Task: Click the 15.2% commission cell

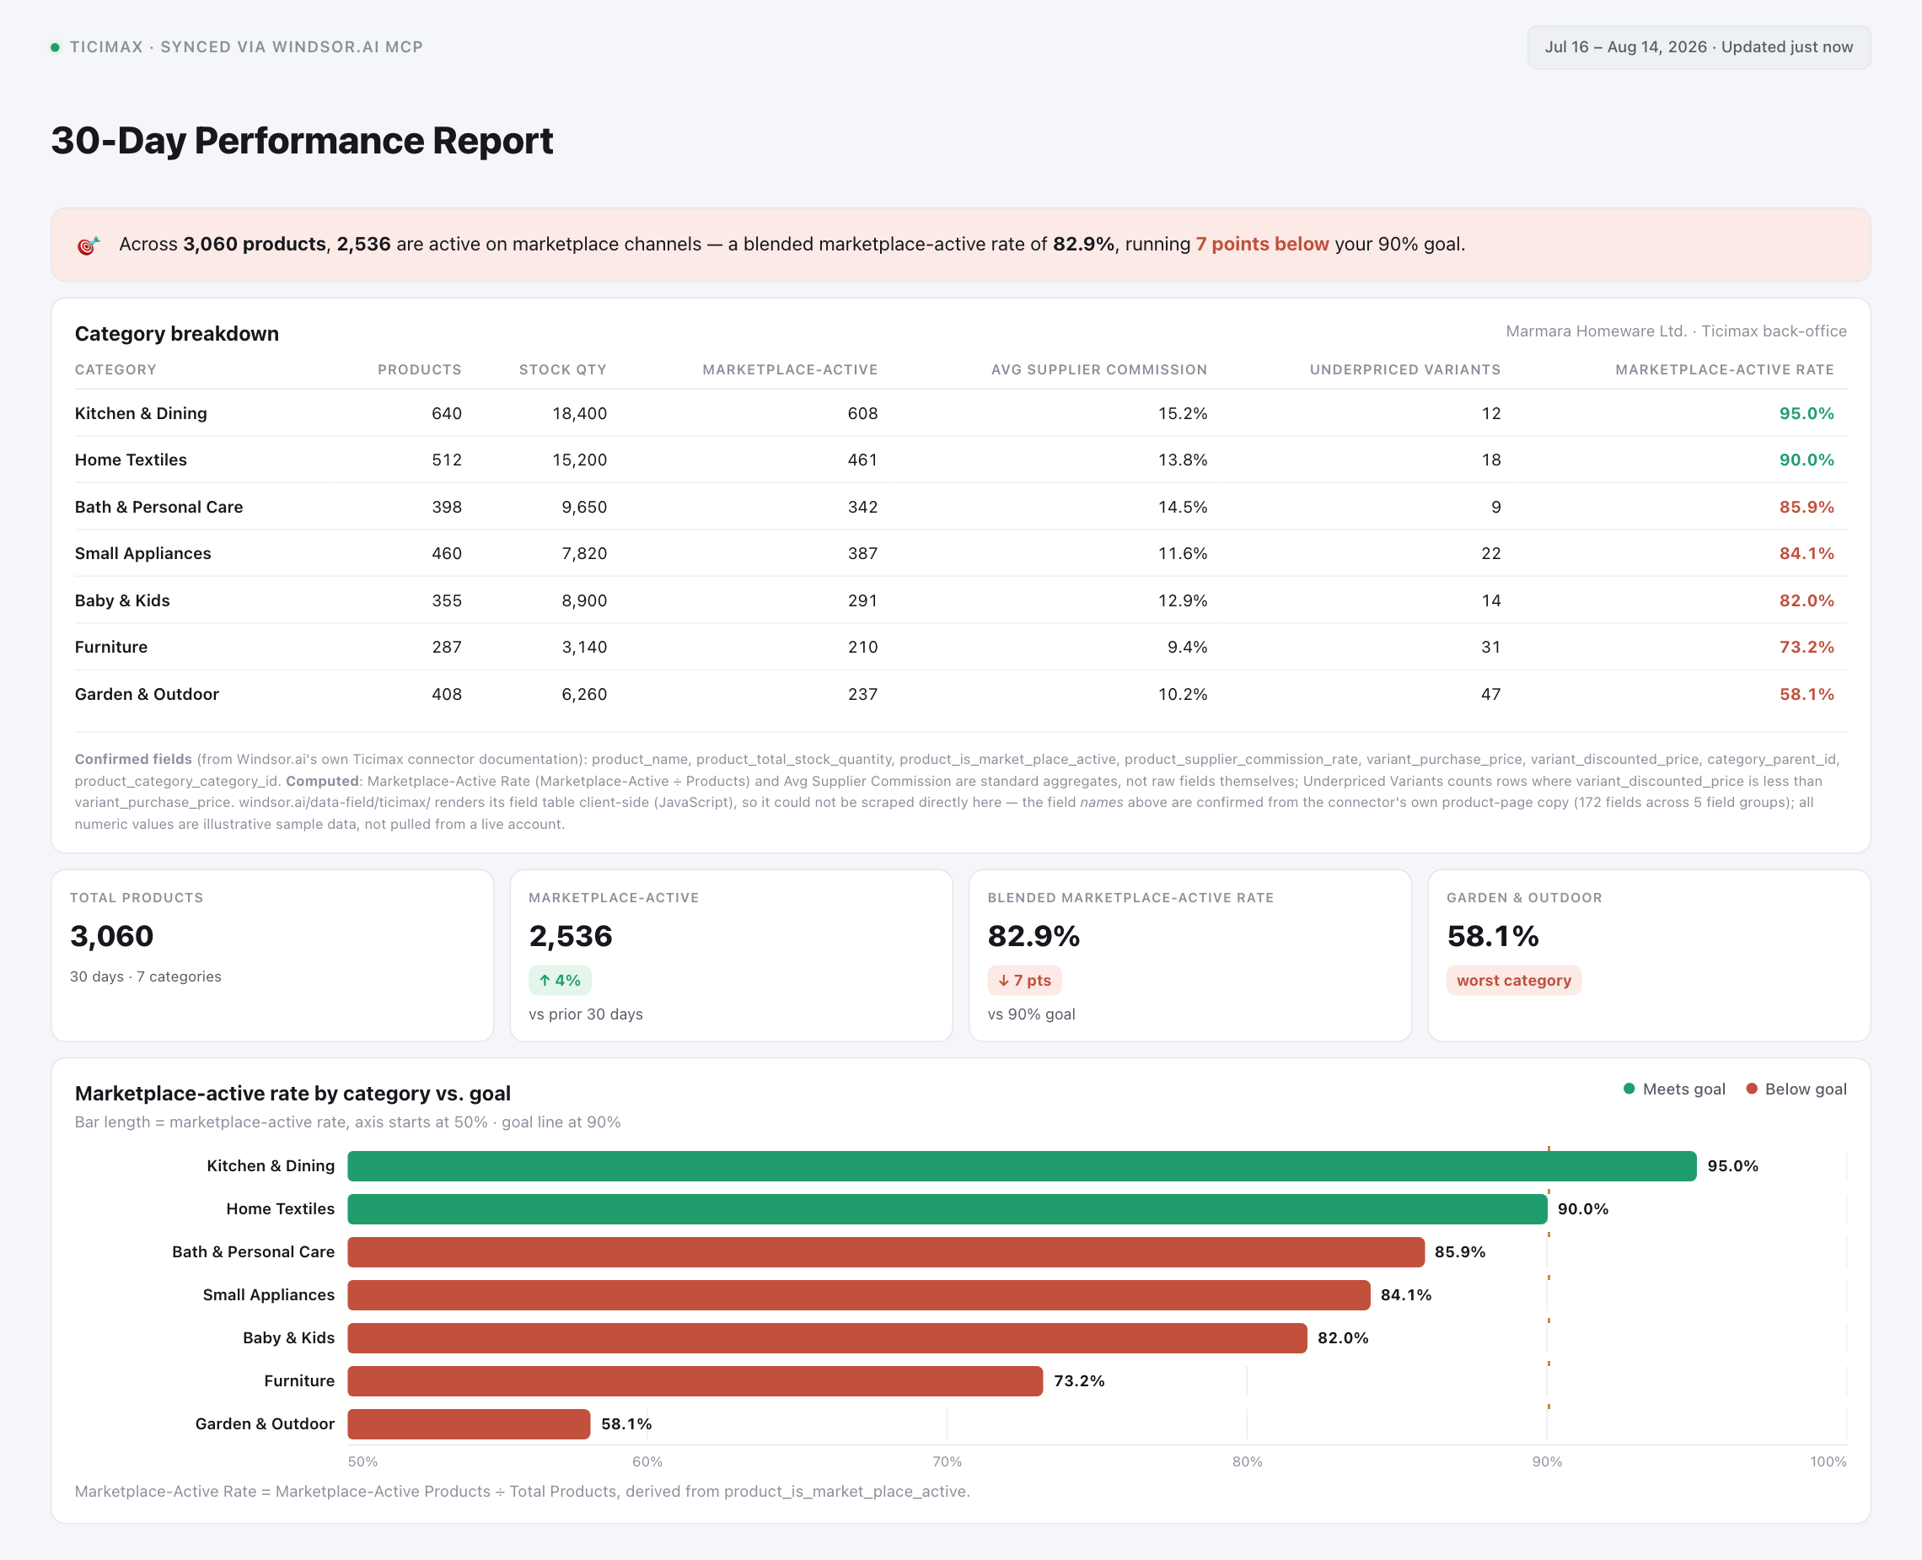Action: 1183,413
